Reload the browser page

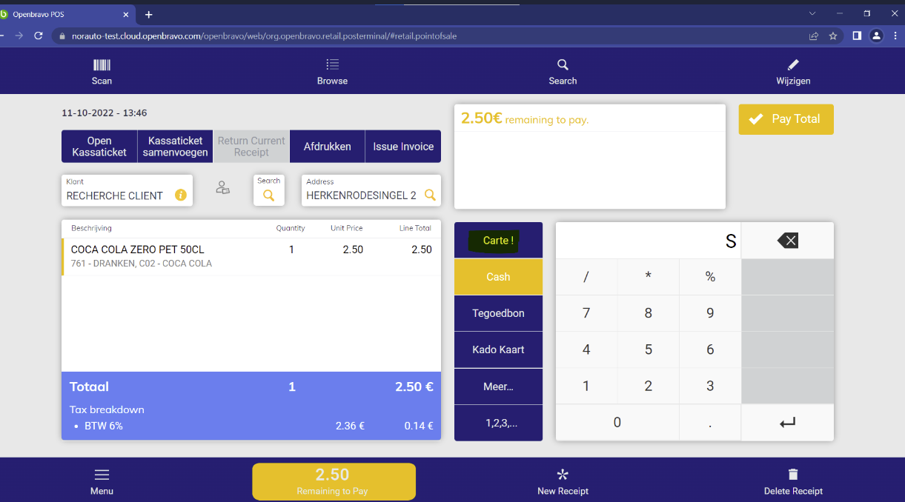[x=39, y=36]
